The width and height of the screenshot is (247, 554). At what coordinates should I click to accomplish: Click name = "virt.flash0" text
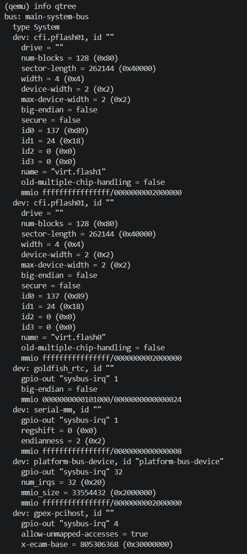click(63, 337)
